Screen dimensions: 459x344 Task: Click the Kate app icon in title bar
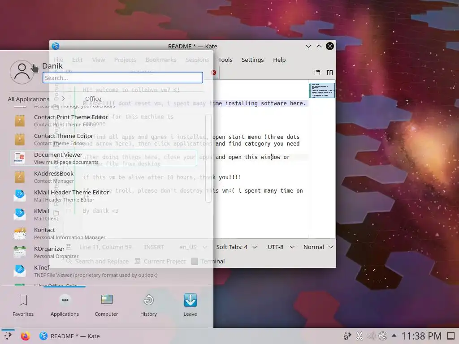[56, 46]
